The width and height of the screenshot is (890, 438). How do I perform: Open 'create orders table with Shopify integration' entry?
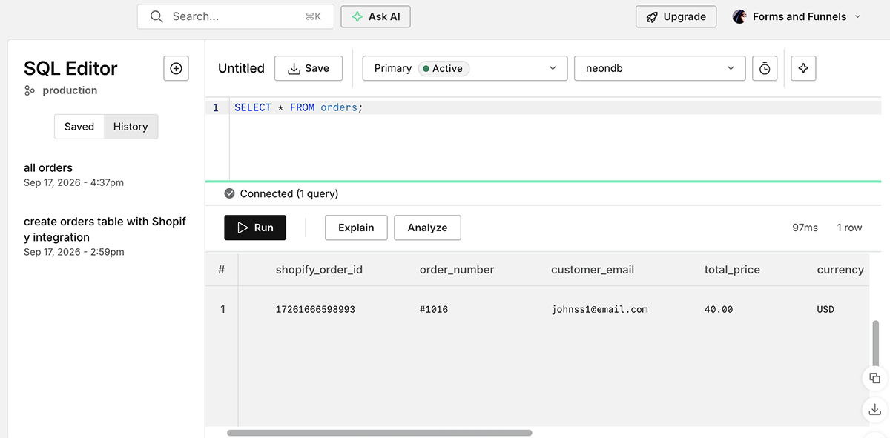point(105,236)
